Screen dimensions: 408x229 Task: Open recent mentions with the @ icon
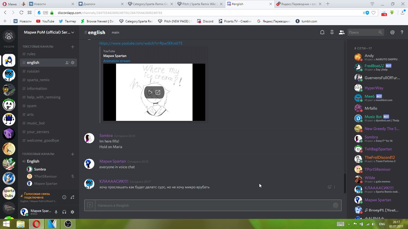click(392, 32)
